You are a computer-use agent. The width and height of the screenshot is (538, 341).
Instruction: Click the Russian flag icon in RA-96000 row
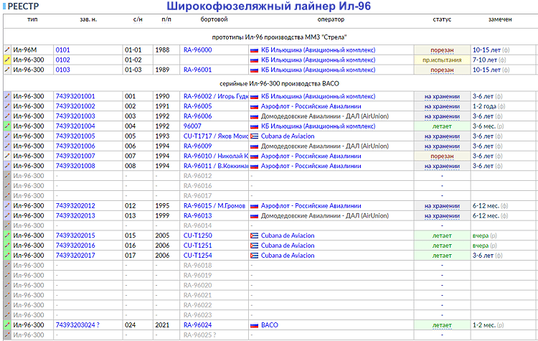tap(254, 50)
